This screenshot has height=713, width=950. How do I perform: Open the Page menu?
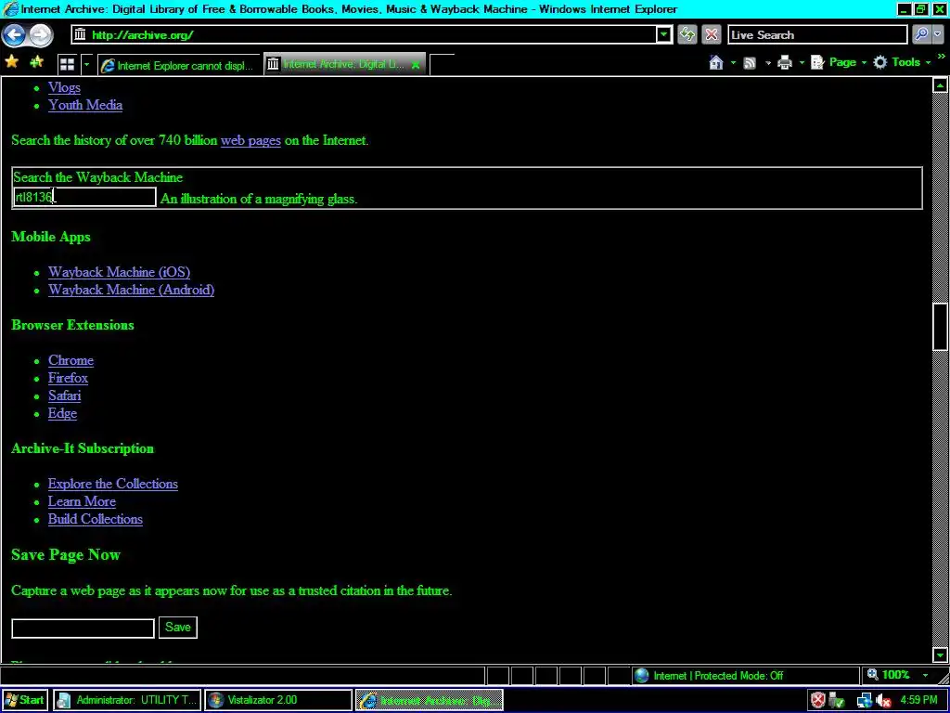pyautogui.click(x=839, y=62)
